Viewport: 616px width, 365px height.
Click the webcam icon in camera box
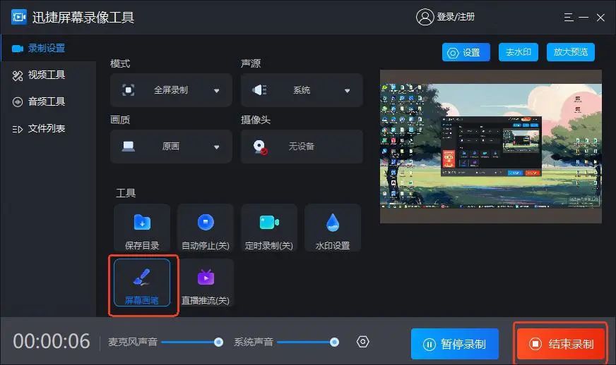click(260, 147)
